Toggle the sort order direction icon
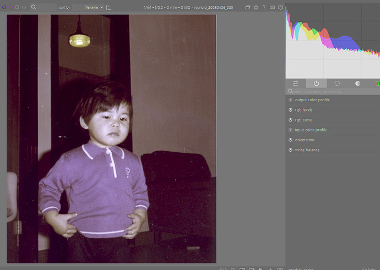The image size is (380, 270). [x=108, y=8]
